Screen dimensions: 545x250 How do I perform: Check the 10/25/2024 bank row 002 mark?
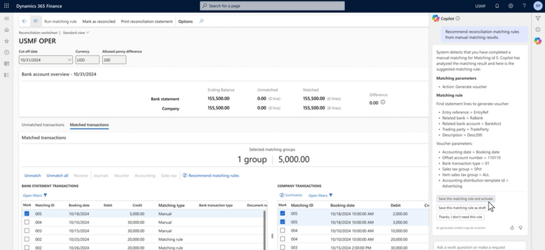click(27, 239)
